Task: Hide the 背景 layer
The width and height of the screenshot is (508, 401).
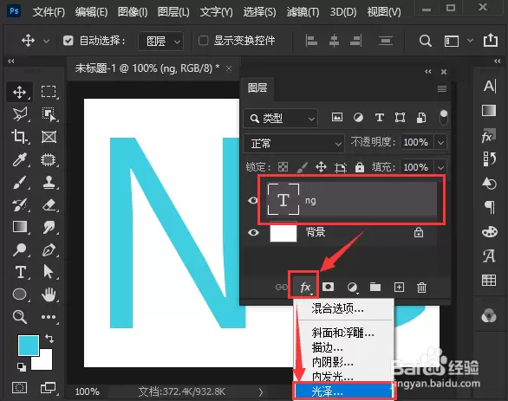Action: (253, 232)
